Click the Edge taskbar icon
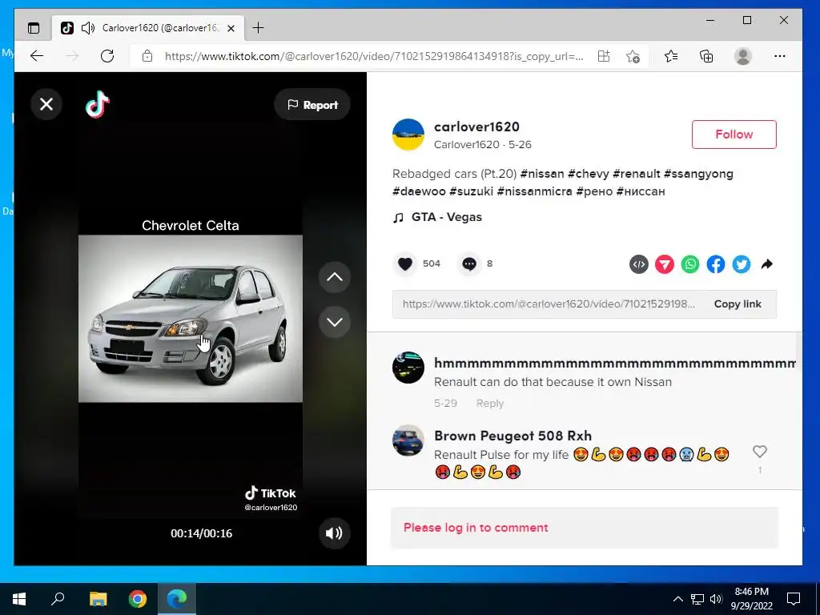 177,599
